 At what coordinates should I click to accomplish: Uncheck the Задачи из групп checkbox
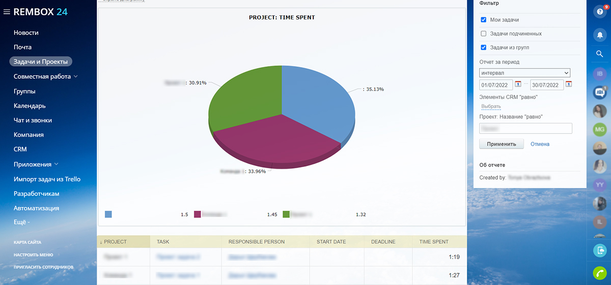point(484,47)
